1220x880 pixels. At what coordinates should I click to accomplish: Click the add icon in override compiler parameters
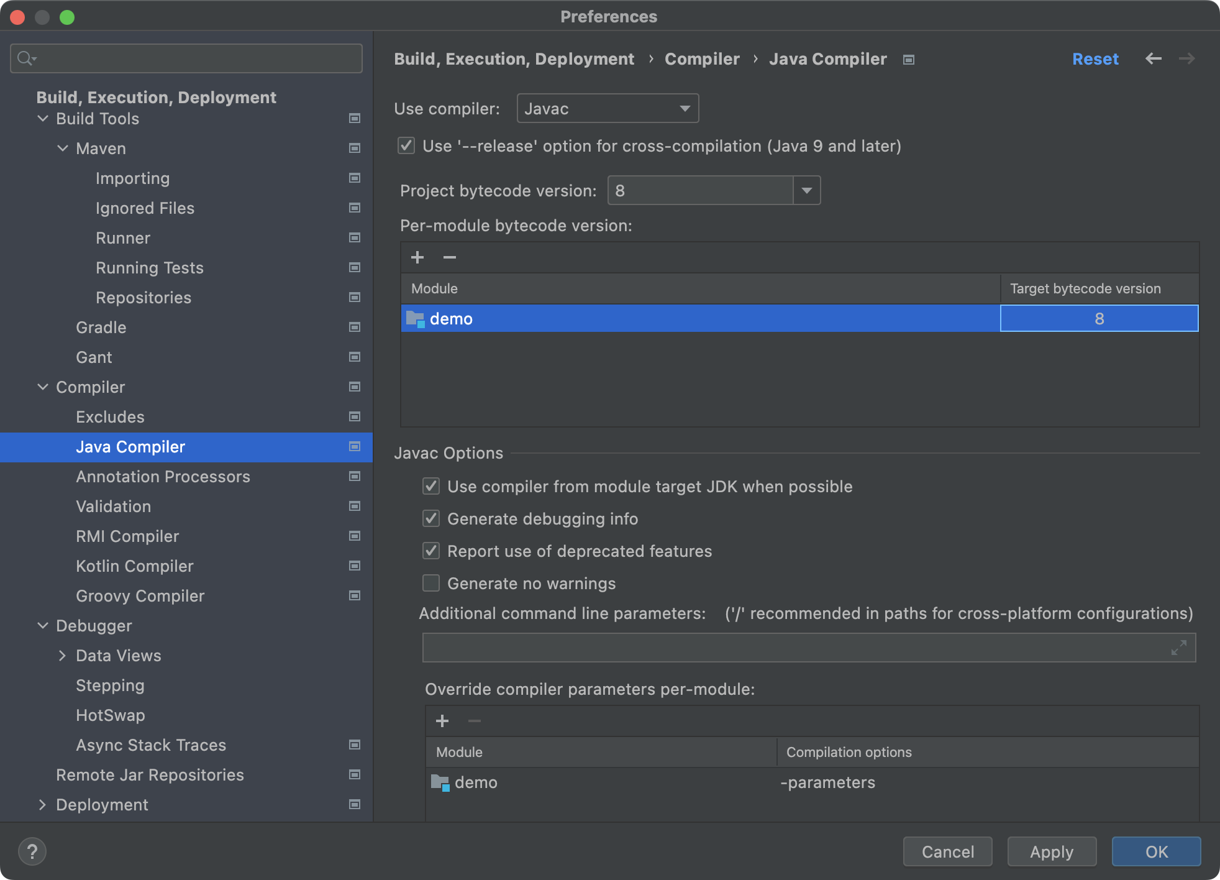pos(442,719)
